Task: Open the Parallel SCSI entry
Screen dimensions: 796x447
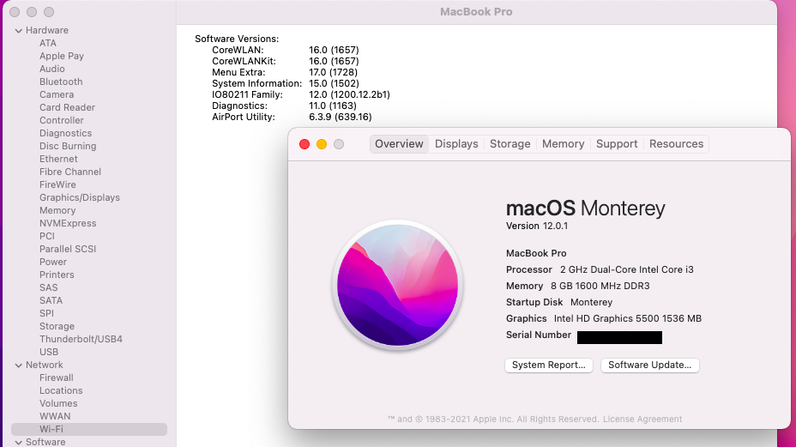Action: tap(68, 249)
